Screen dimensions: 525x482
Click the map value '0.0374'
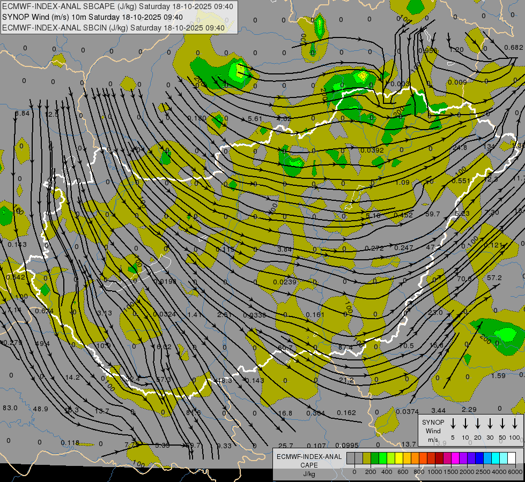click(407, 411)
